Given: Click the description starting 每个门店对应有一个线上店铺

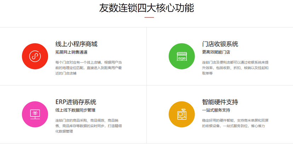Looking at the screenshot, I should click(88, 68).
